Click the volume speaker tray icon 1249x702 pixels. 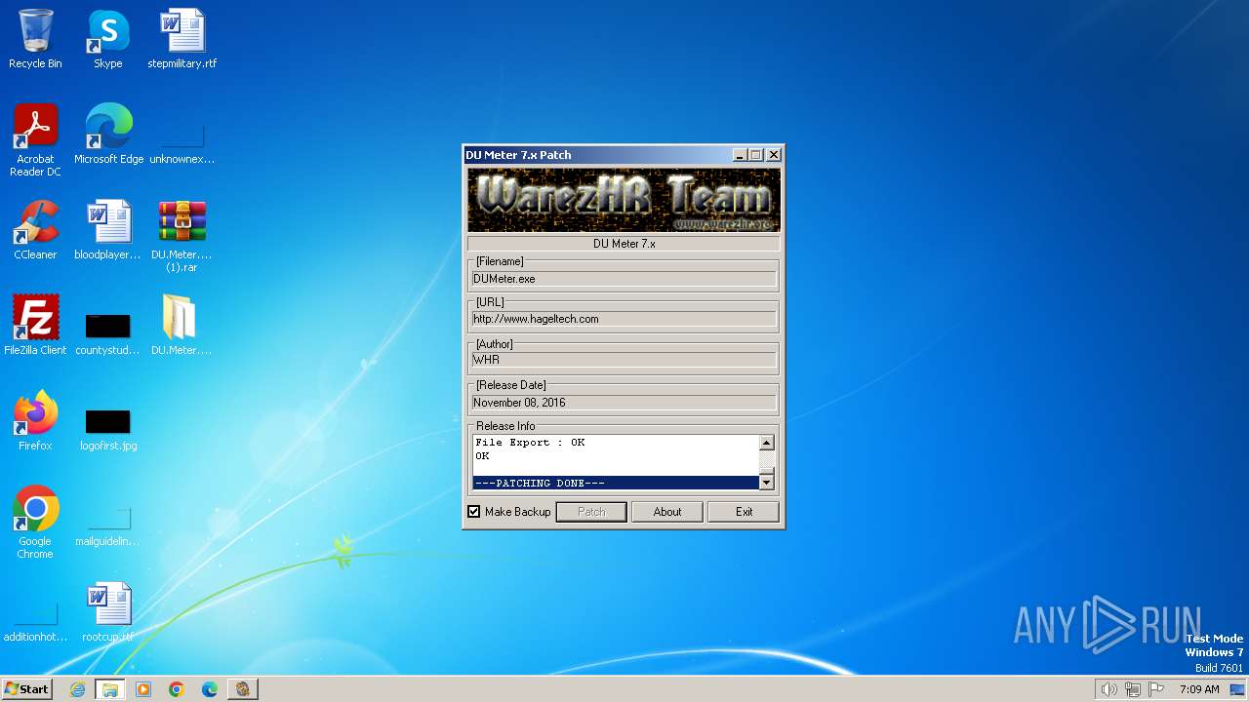point(1108,689)
